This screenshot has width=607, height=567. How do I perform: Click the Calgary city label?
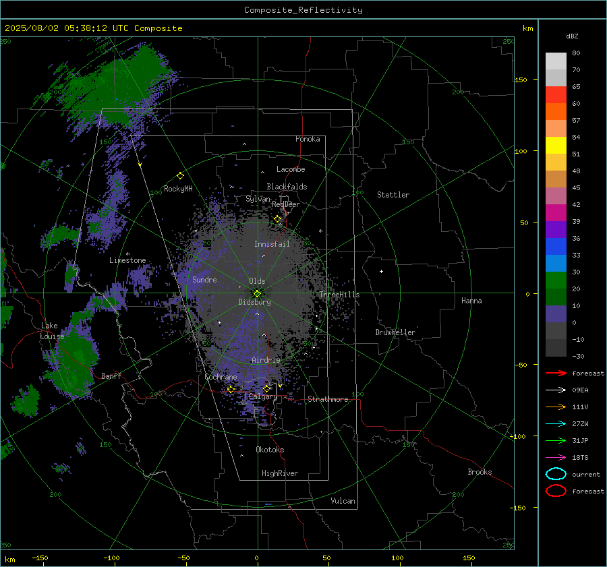(x=263, y=396)
